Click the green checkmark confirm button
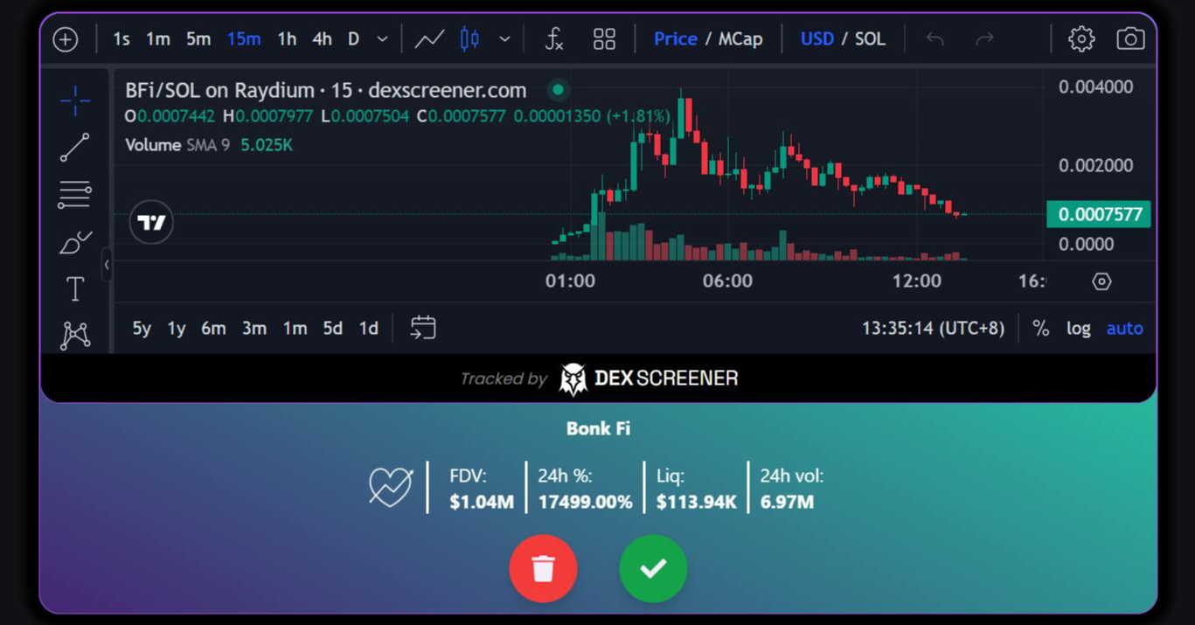 (653, 568)
